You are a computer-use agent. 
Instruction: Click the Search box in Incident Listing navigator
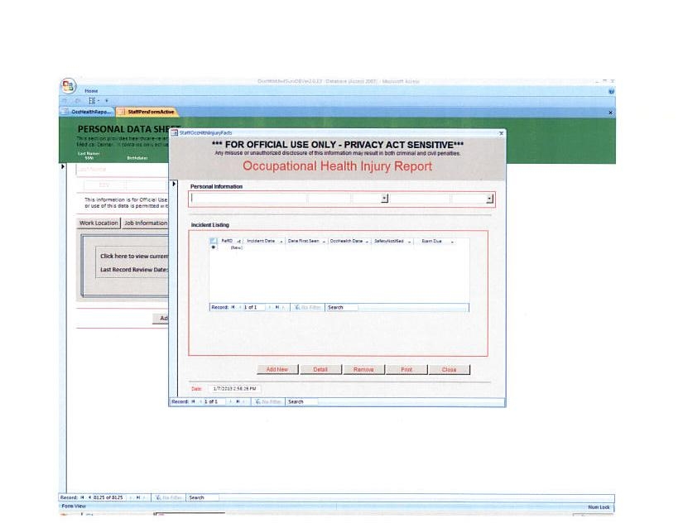[x=342, y=307]
